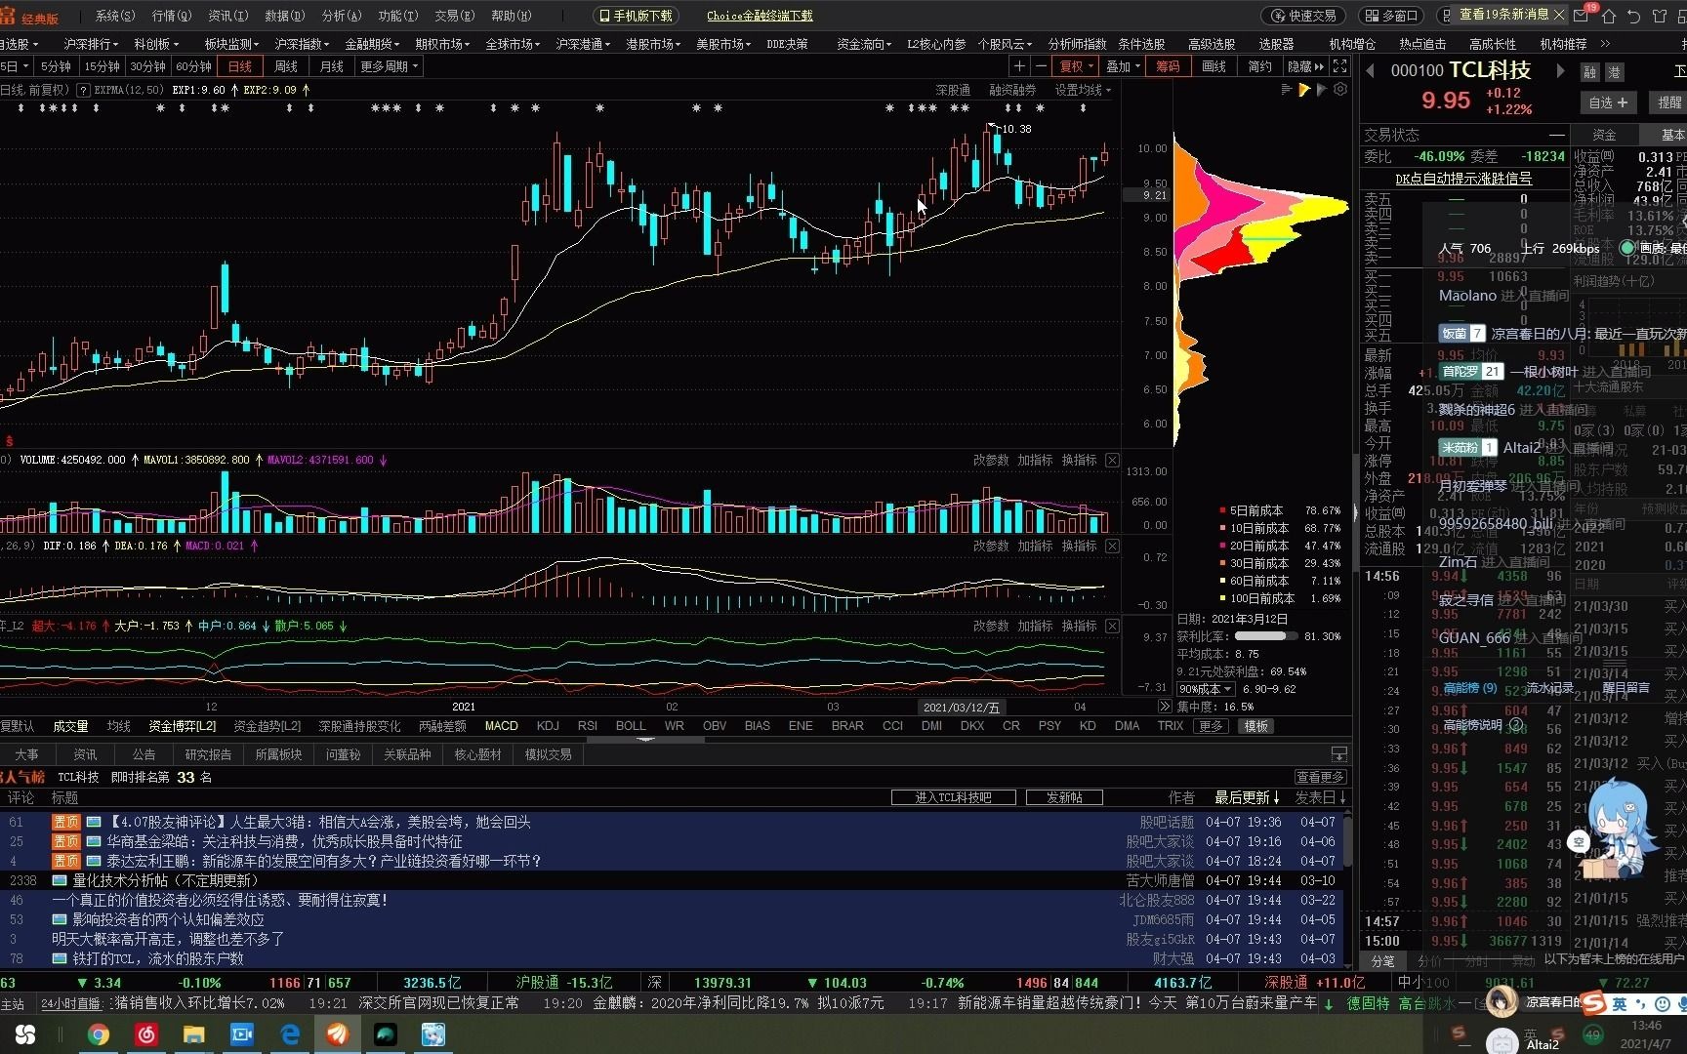This screenshot has height=1054, width=1687.
Task: Expand the 资金流向 menu
Action: click(x=864, y=44)
